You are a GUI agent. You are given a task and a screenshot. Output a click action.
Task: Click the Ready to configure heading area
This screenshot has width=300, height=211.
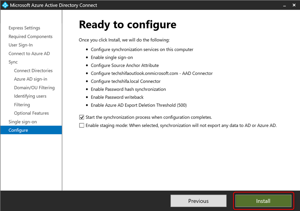pyautogui.click(x=128, y=24)
